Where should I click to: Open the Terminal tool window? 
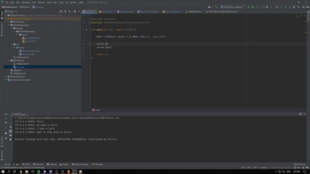[x=52, y=164]
